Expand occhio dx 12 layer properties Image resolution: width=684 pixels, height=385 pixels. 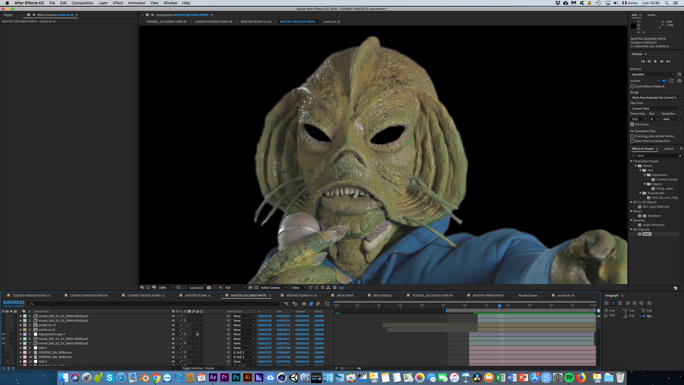pyautogui.click(x=21, y=325)
